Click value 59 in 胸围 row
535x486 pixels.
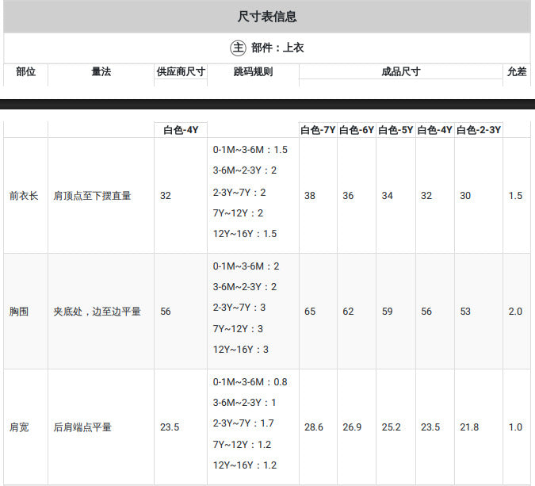[x=388, y=312]
